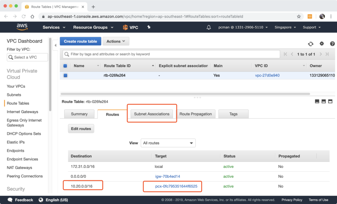This screenshot has height=204, width=337.
Task: Open Subnets in the sidebar
Action: pyautogui.click(x=14, y=95)
